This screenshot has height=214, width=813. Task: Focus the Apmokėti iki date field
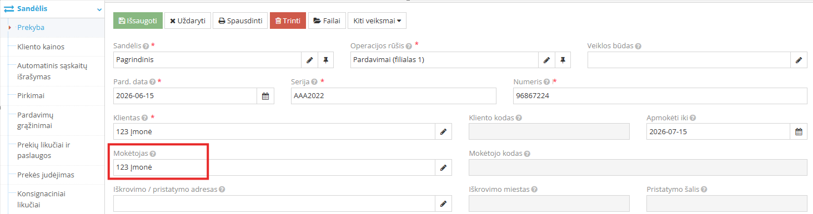[x=719, y=131]
